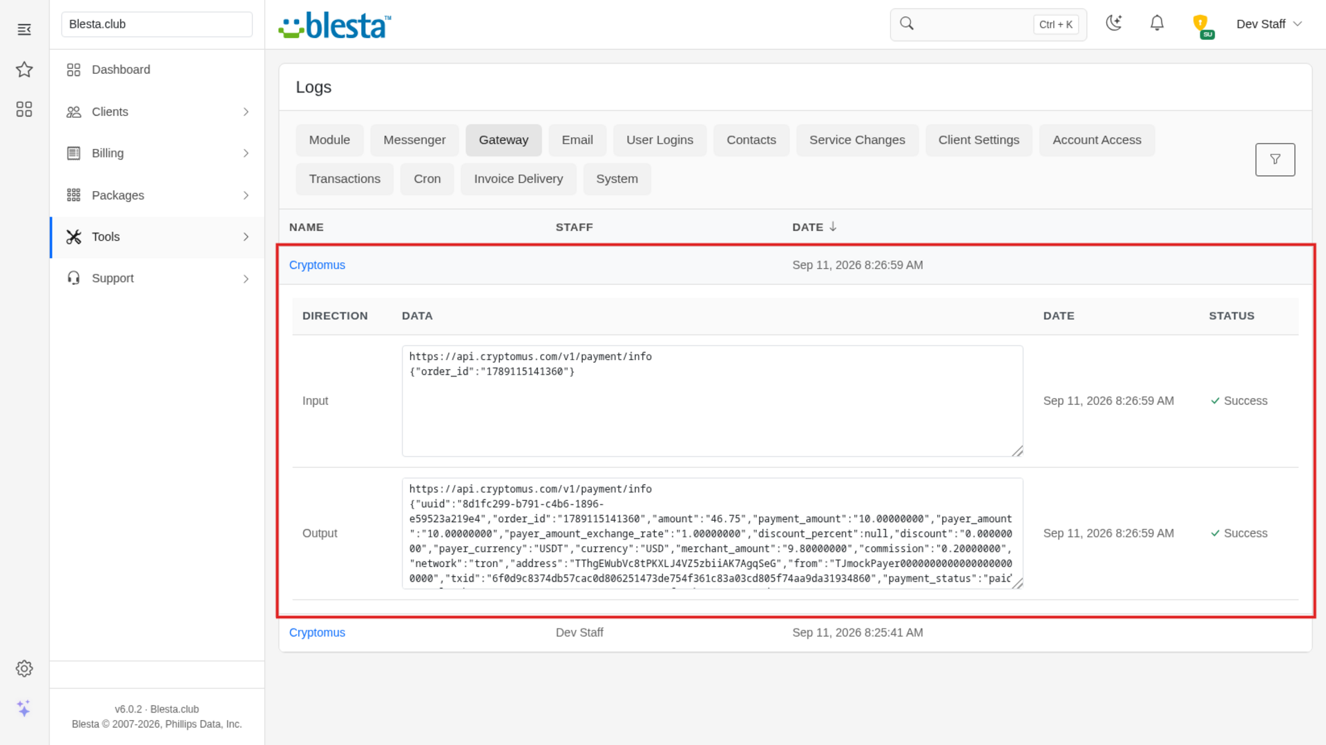Click the Ctrl + K shortcut badge

(x=1055, y=24)
